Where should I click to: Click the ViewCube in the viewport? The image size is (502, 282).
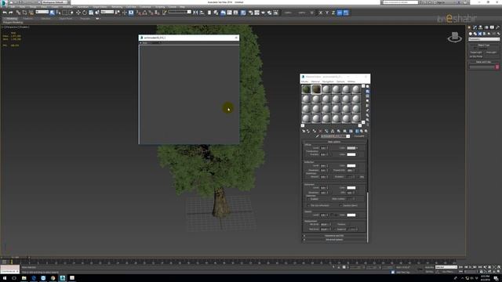(x=455, y=37)
